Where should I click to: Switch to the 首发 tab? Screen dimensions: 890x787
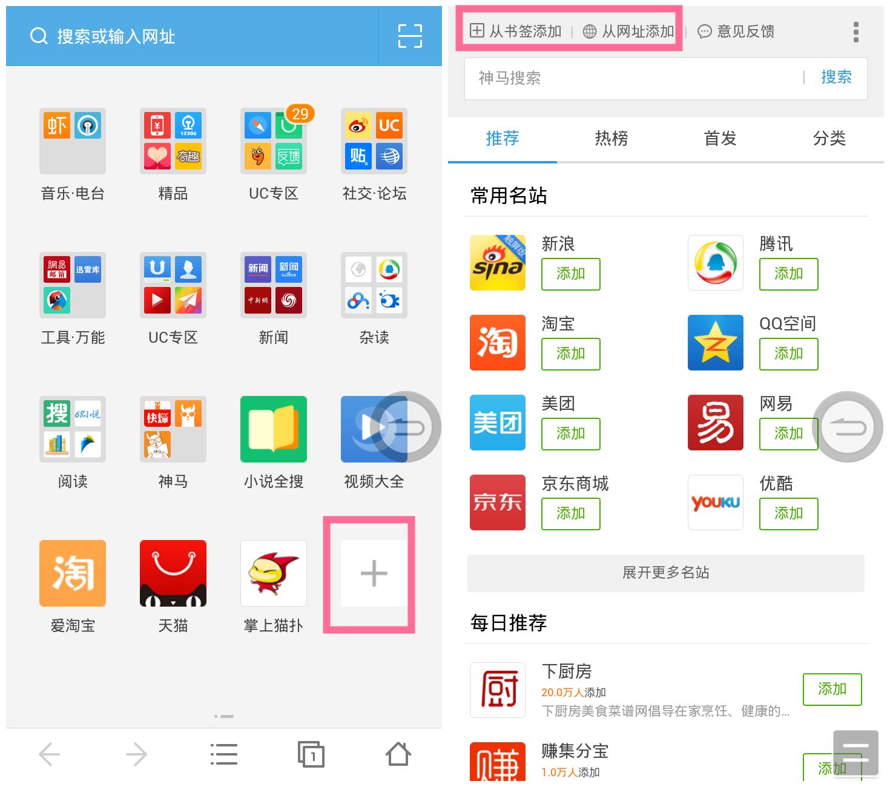(x=720, y=139)
